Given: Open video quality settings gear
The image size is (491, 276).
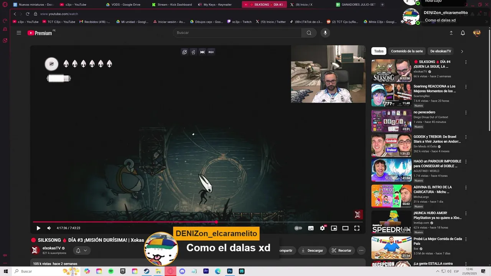Looking at the screenshot, I should coord(323,228).
